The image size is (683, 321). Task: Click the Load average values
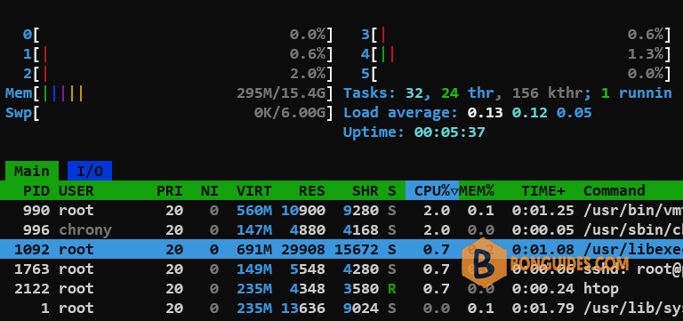530,113
